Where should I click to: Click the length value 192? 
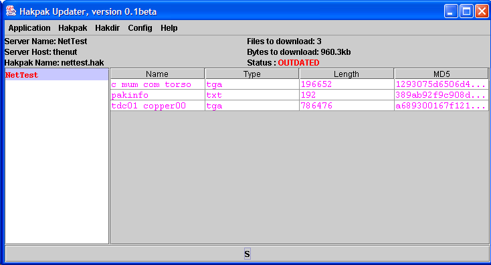pos(347,95)
